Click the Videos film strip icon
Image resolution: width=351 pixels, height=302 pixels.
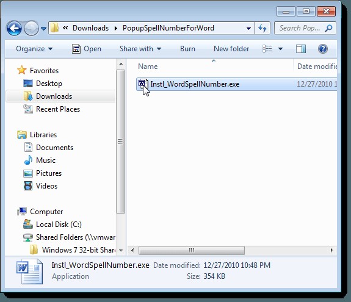(28, 186)
